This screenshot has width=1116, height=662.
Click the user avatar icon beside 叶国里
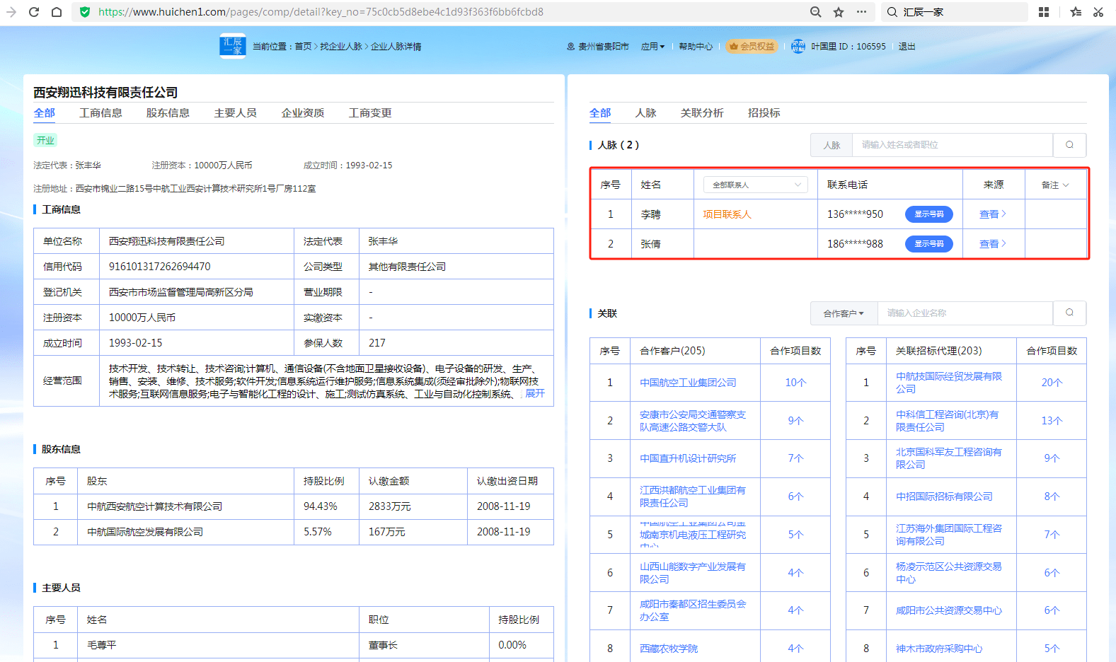pyautogui.click(x=798, y=46)
